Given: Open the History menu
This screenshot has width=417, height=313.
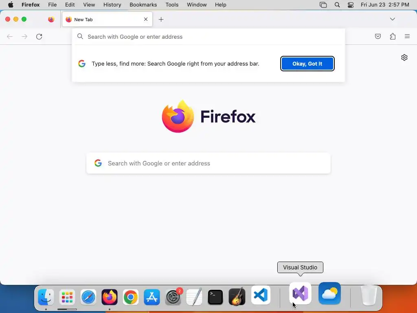Looking at the screenshot, I should coord(112,5).
